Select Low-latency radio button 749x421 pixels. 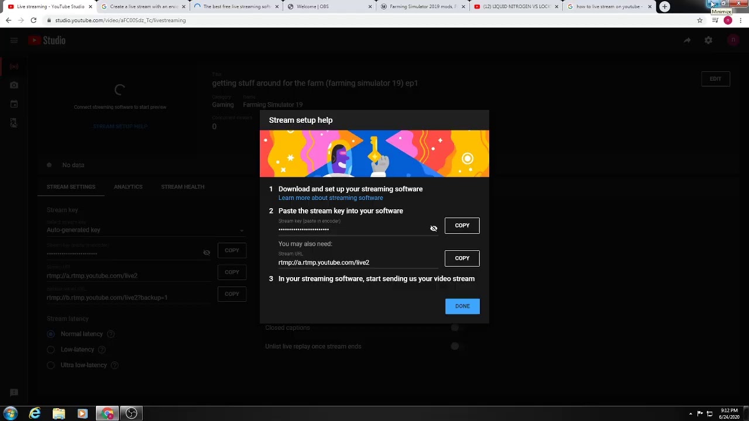tap(51, 350)
